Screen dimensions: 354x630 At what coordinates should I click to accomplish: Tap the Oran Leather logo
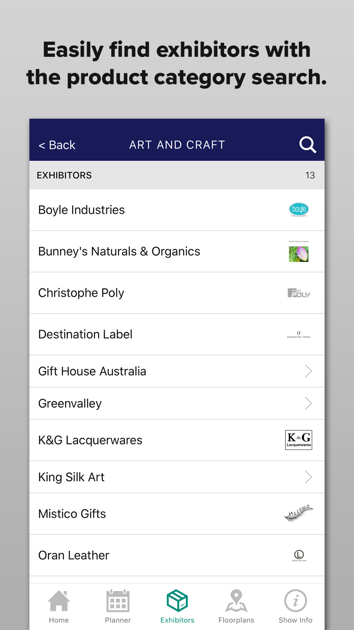[x=299, y=556]
